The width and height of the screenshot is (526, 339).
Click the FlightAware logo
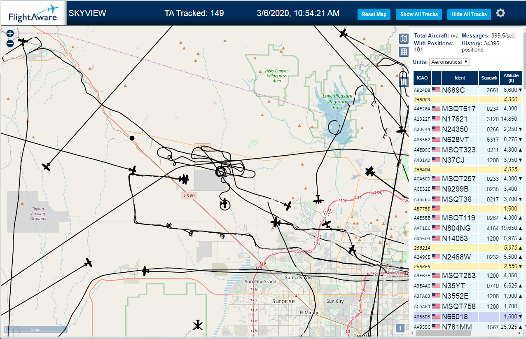[33, 13]
